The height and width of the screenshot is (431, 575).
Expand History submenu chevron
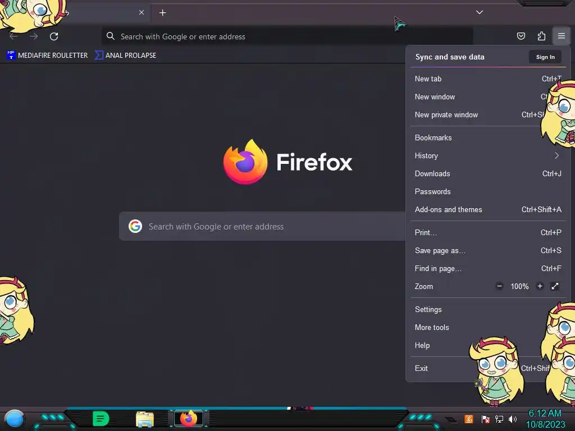click(x=556, y=156)
